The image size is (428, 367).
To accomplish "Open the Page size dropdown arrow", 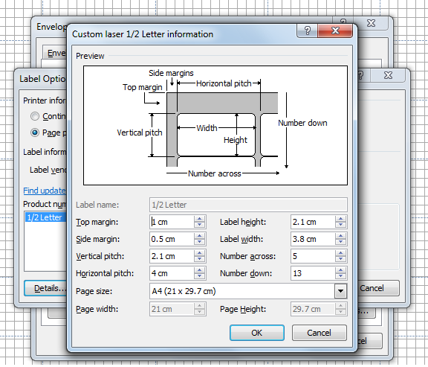I will click(x=340, y=291).
